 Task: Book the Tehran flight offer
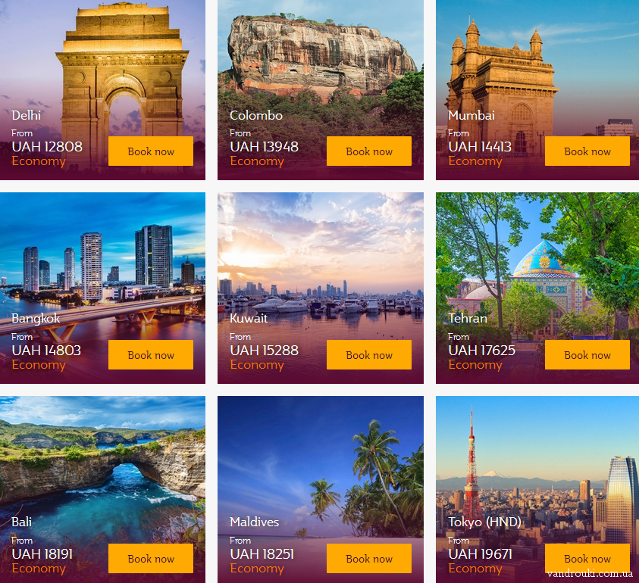(587, 354)
